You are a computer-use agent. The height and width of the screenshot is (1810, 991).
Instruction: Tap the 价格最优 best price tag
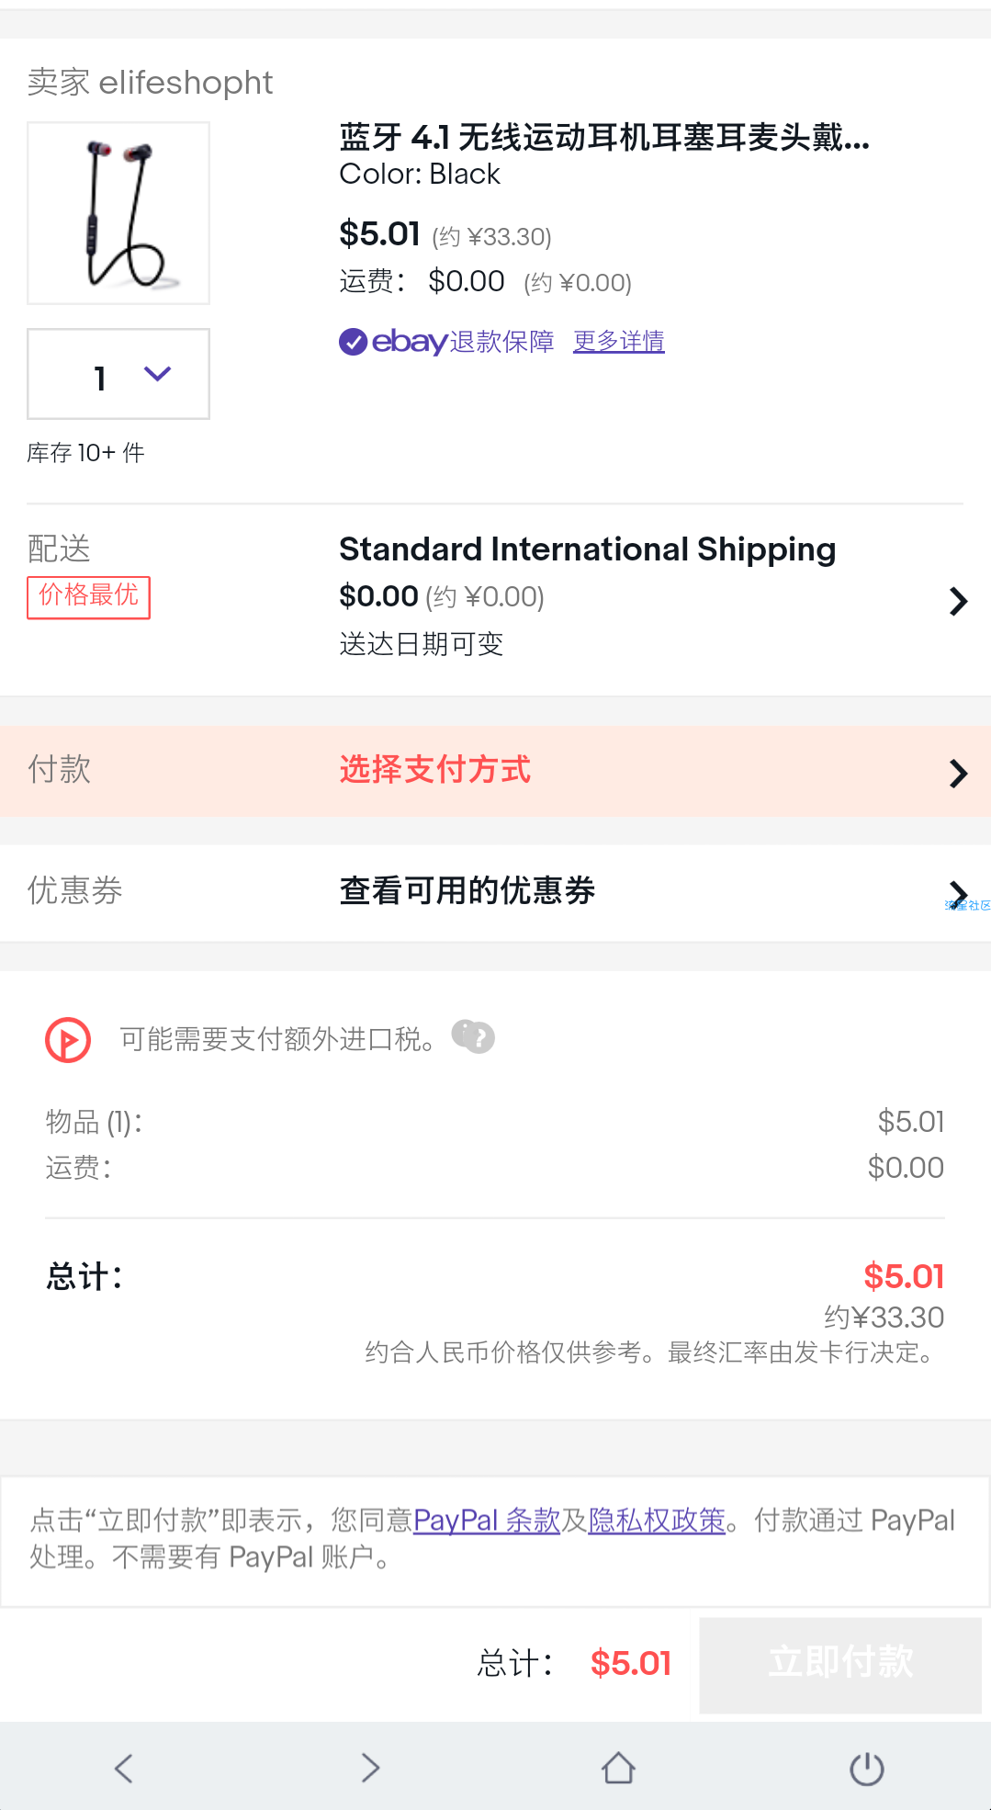[x=89, y=597]
